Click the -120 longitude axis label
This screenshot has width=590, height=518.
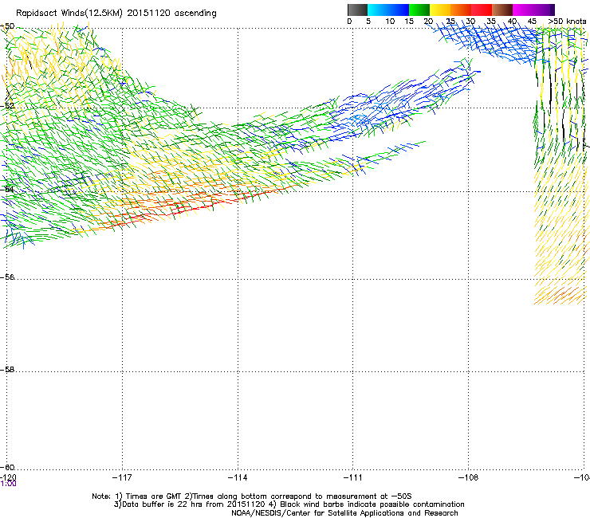[8, 477]
